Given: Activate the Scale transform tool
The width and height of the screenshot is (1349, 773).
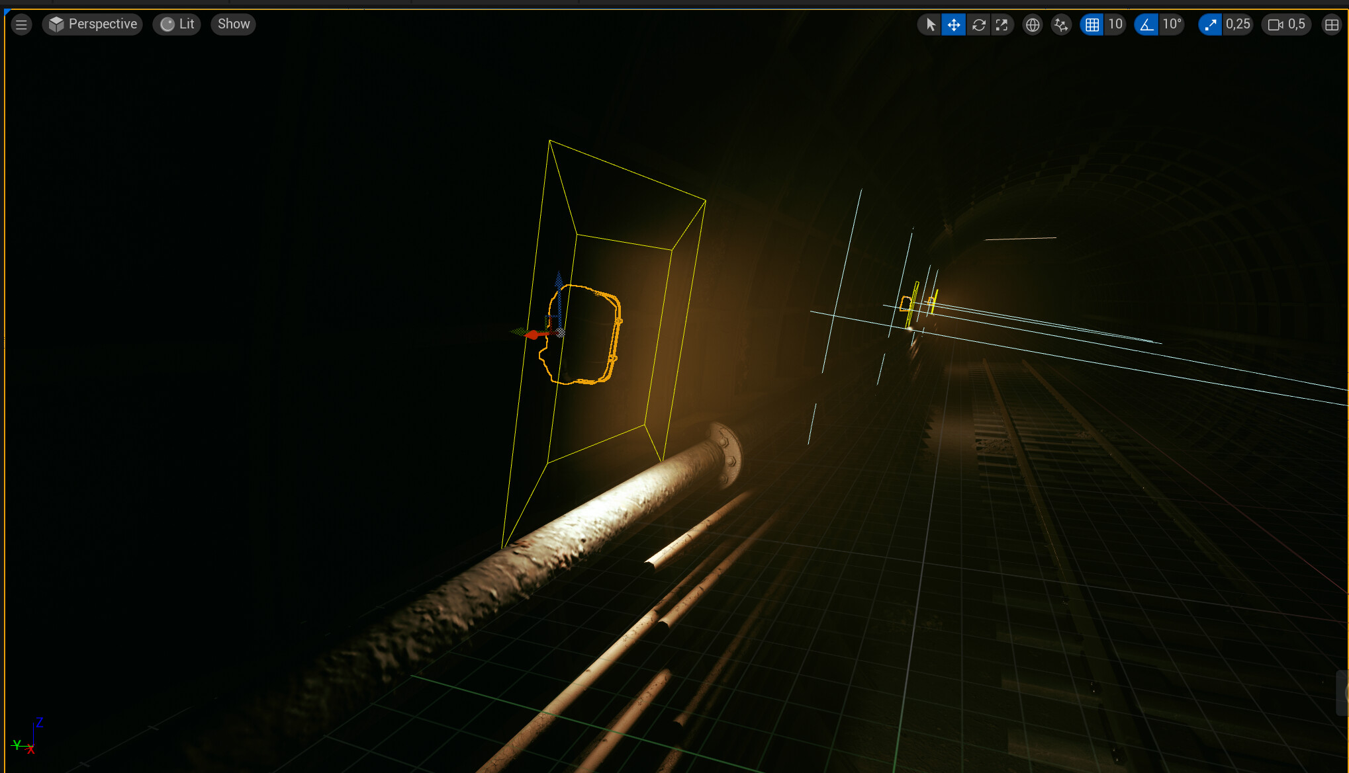Looking at the screenshot, I should (x=1002, y=24).
